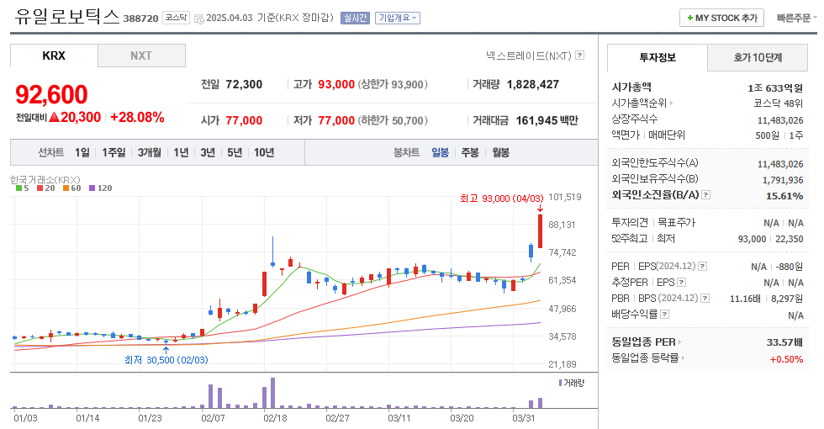Open the 동일업종 PER link
This screenshot has height=429, width=824.
click(644, 342)
